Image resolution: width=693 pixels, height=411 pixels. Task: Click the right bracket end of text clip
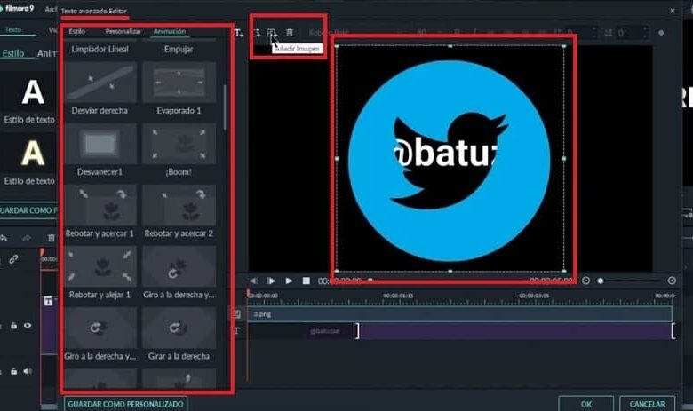coord(673,330)
